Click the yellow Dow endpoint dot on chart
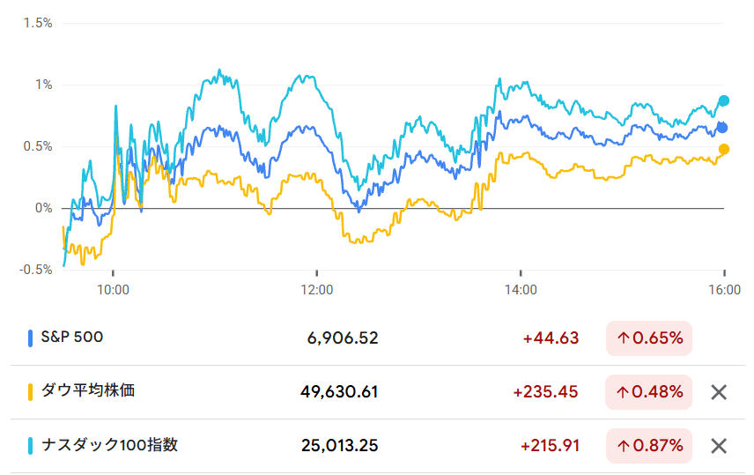The image size is (754, 475). click(x=724, y=150)
